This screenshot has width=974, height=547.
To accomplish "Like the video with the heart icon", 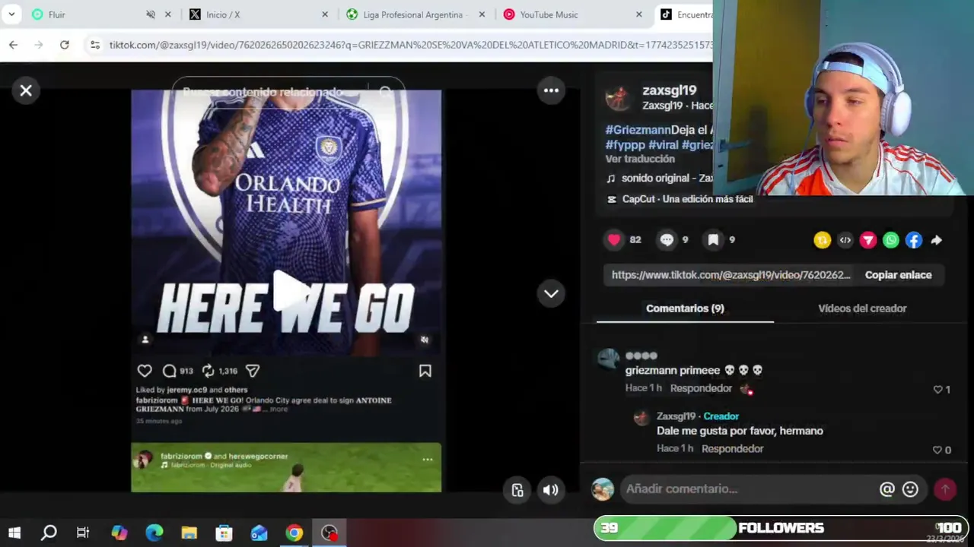I will pos(614,240).
